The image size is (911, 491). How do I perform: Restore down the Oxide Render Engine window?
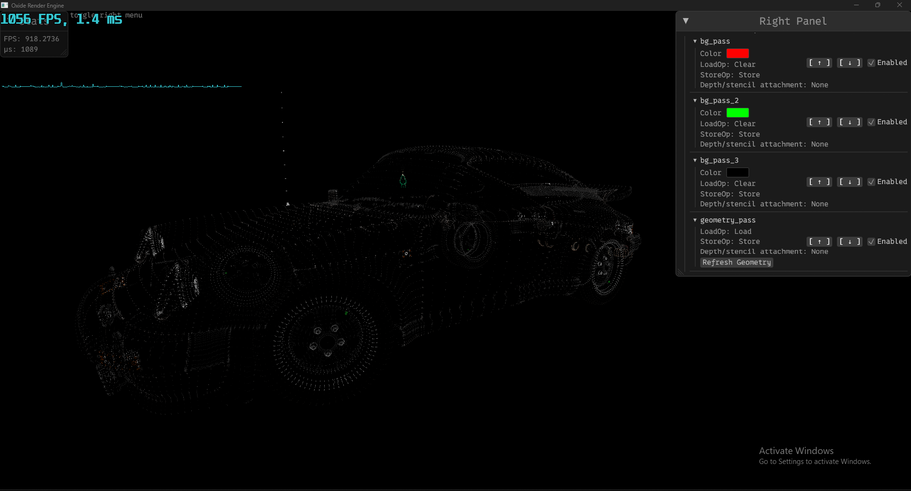tap(878, 5)
